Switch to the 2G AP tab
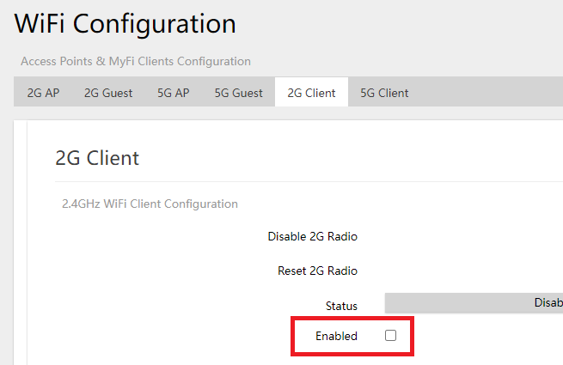Screen dimensions: 563x365 pos(43,93)
